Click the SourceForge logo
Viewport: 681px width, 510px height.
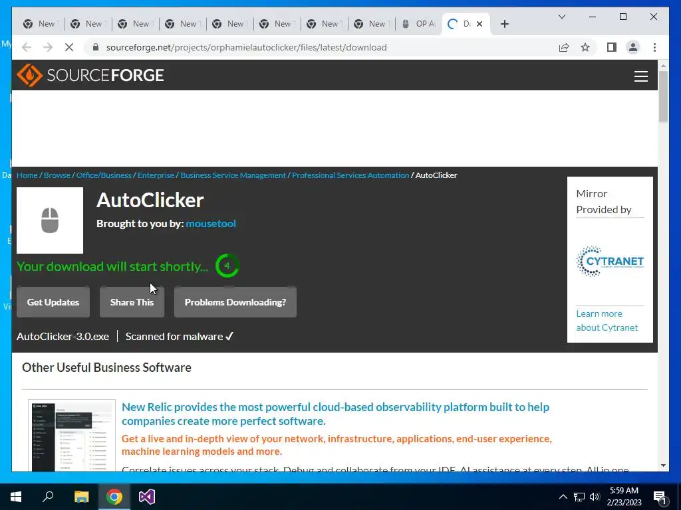click(90, 76)
